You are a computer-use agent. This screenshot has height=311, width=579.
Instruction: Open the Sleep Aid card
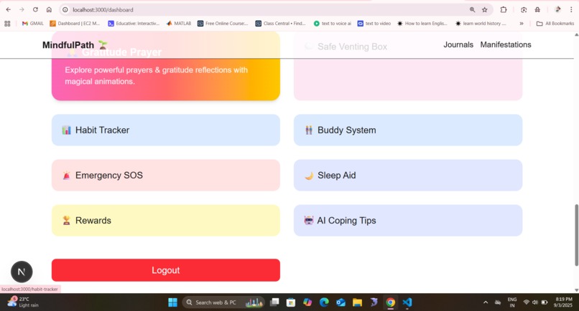tap(408, 175)
